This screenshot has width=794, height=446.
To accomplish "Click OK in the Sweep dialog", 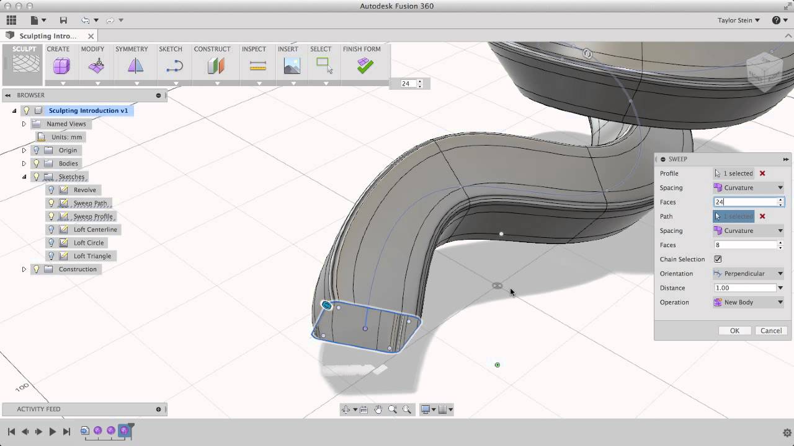I will [x=734, y=331].
